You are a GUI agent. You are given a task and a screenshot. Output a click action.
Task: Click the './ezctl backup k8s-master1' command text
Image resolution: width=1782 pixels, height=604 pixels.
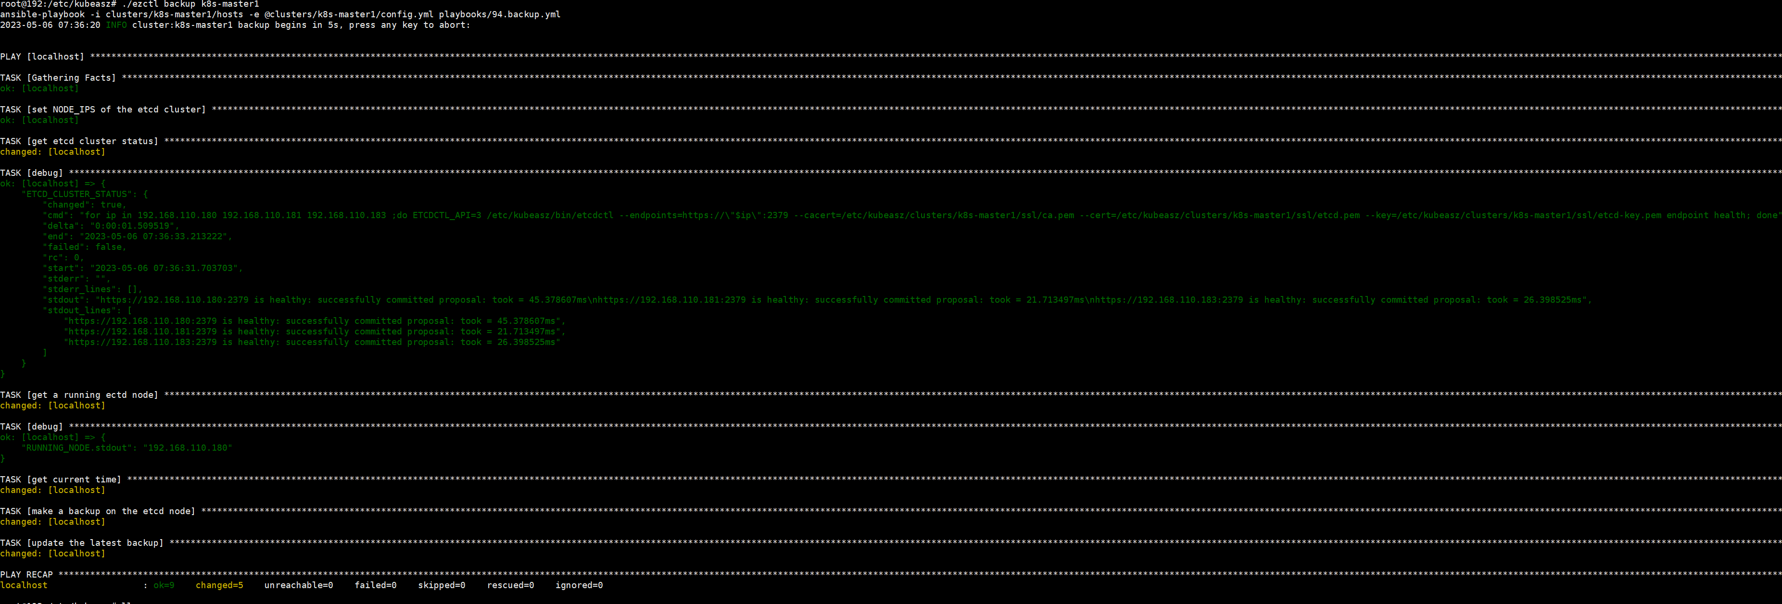coord(190,4)
